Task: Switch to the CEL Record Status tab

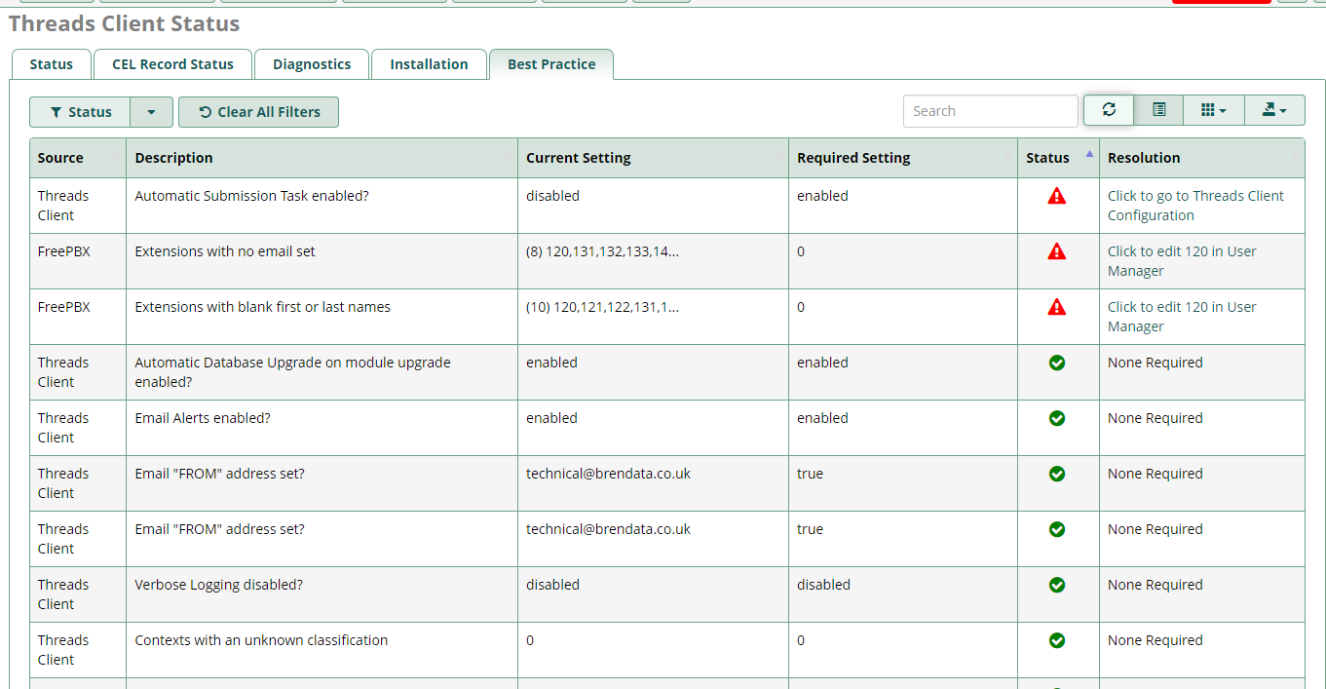Action: point(172,64)
